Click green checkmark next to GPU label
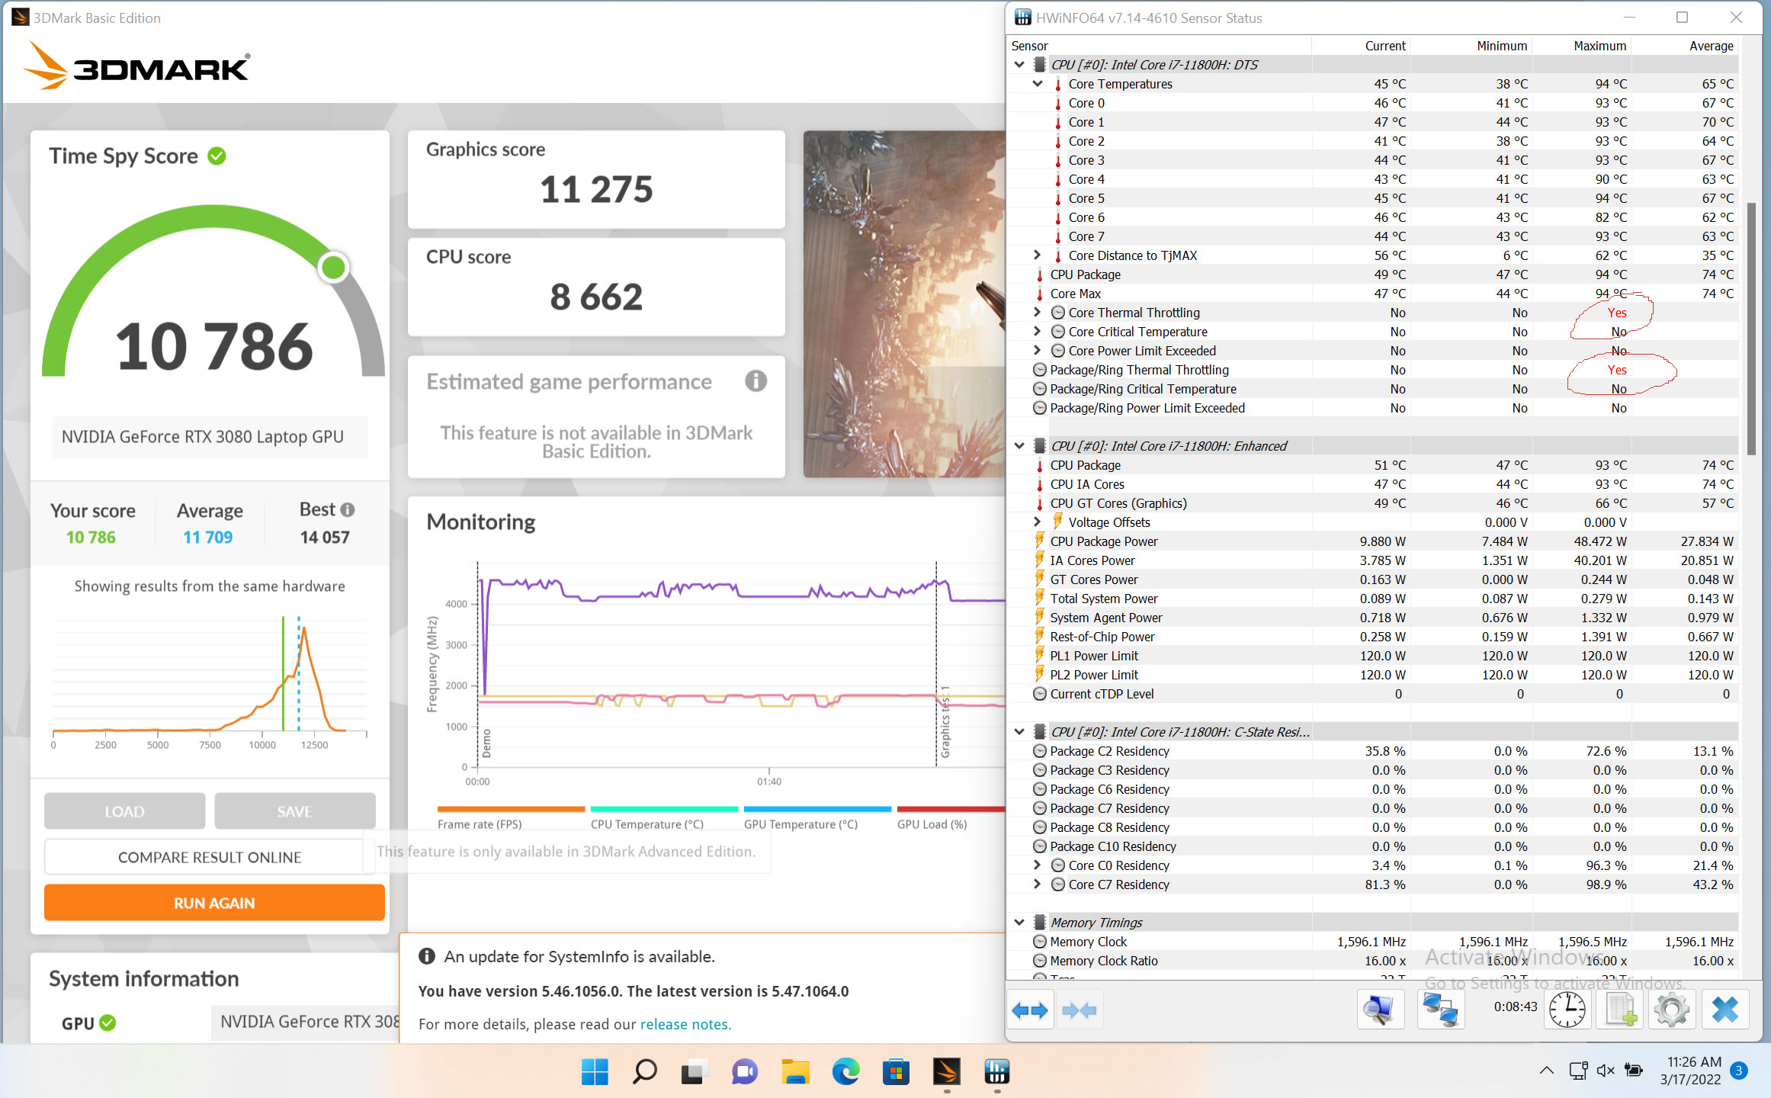 coord(107,1023)
